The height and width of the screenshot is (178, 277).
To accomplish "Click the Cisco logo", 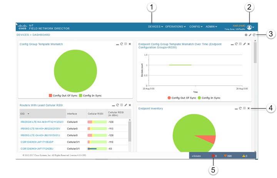I will pos(22,27).
